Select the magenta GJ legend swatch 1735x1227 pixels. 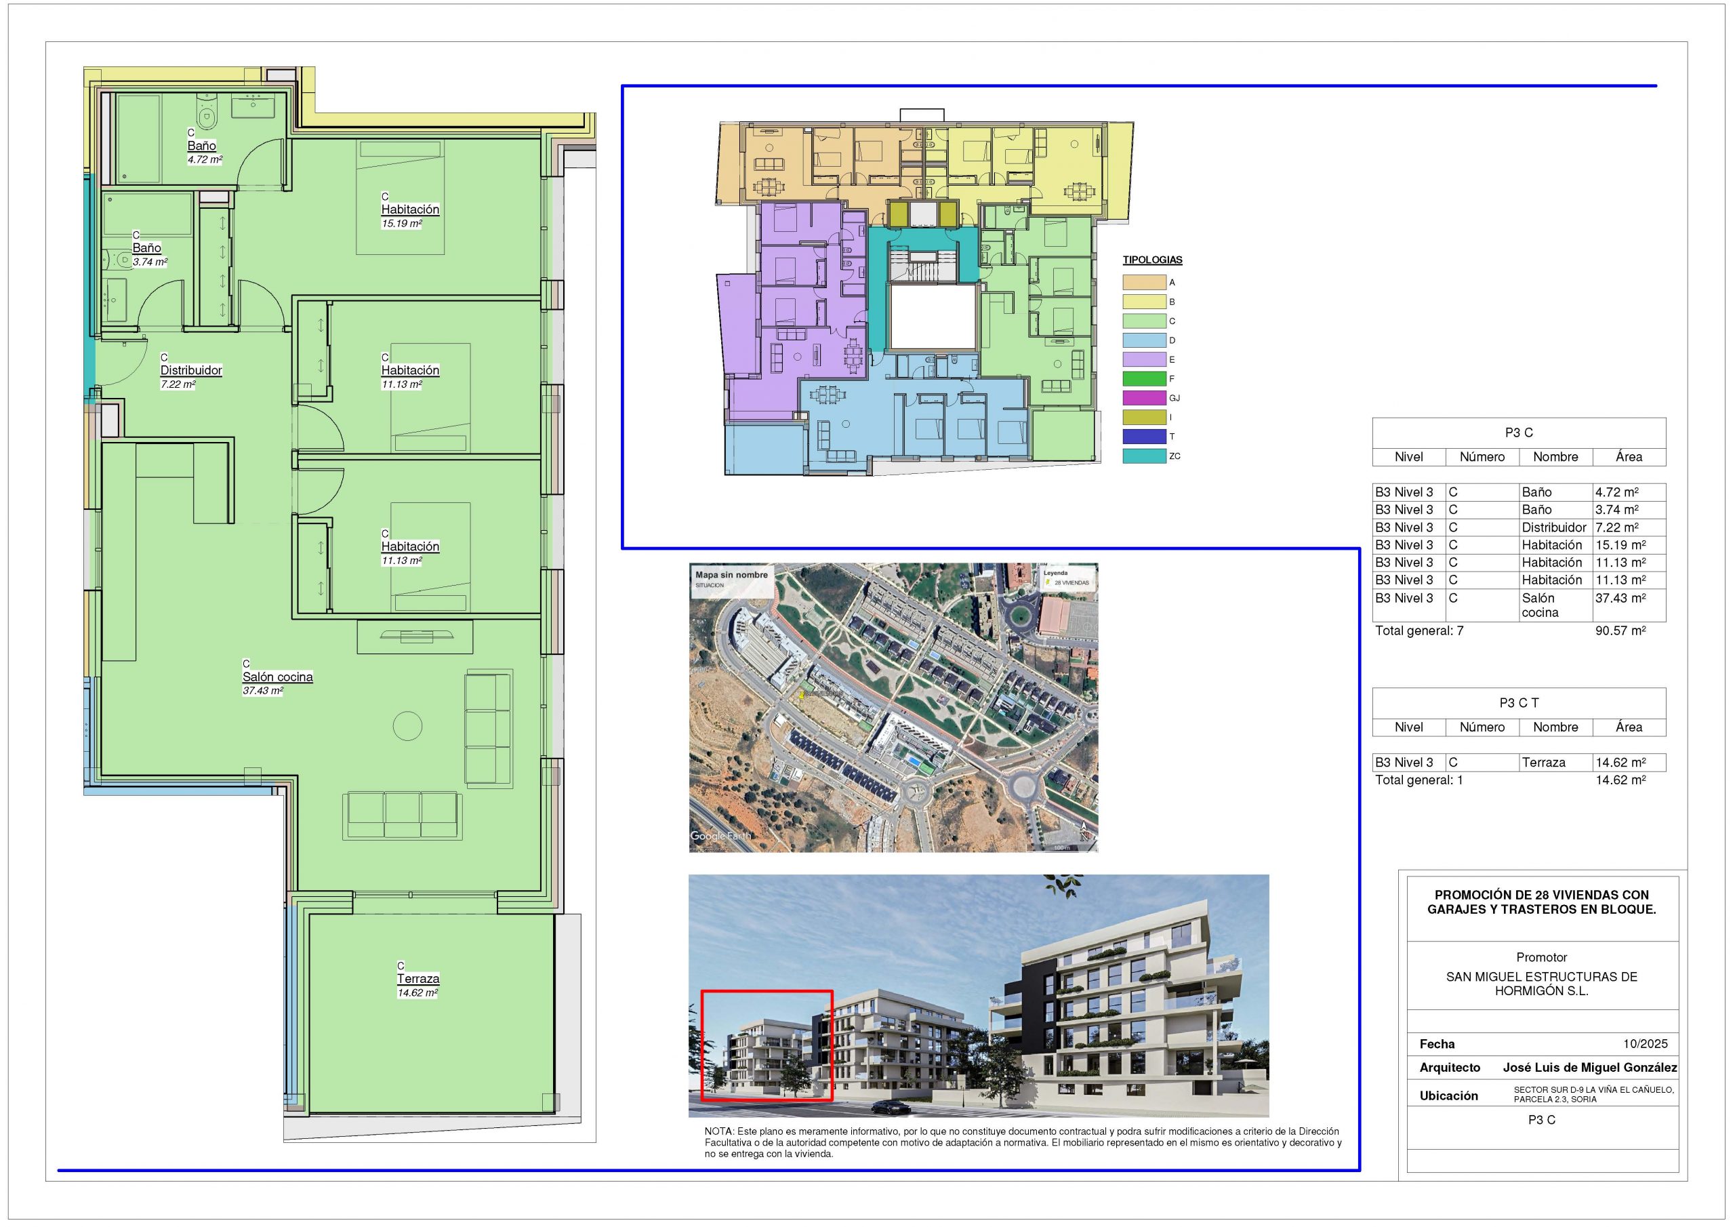pos(1143,399)
